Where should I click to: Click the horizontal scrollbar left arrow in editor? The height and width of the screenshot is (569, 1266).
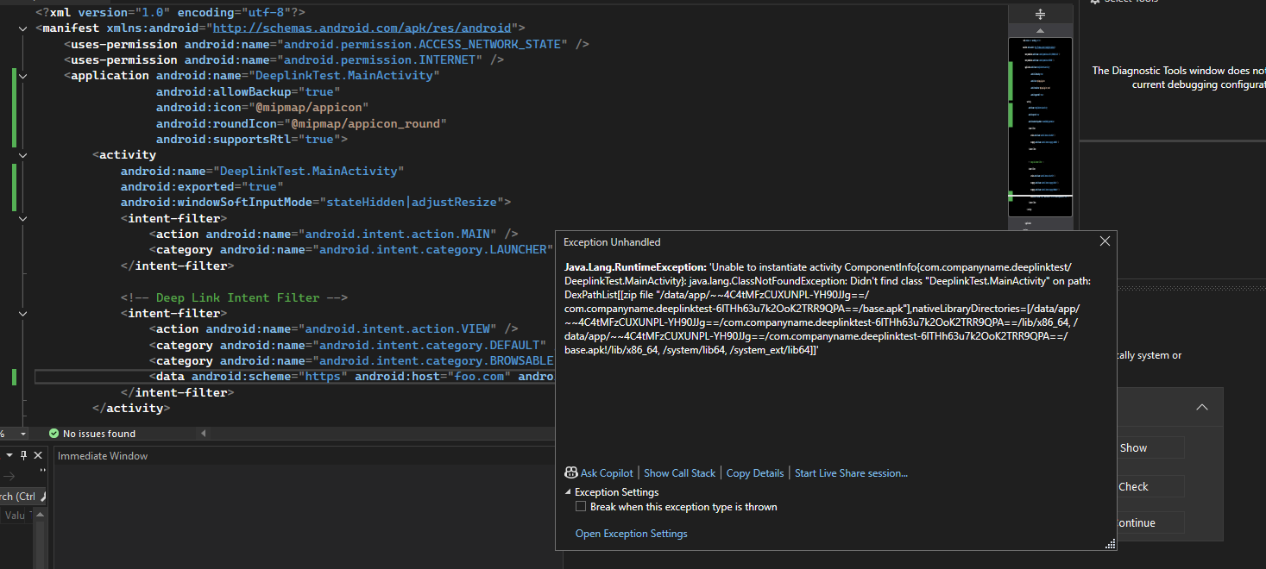click(205, 434)
